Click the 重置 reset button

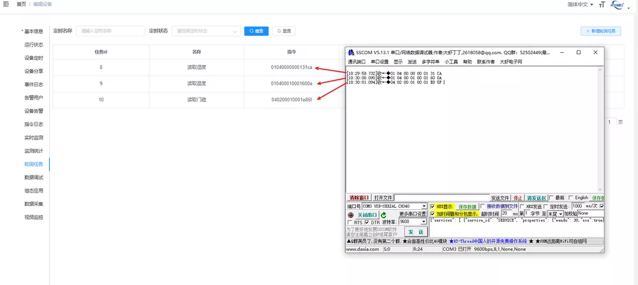[x=284, y=31]
